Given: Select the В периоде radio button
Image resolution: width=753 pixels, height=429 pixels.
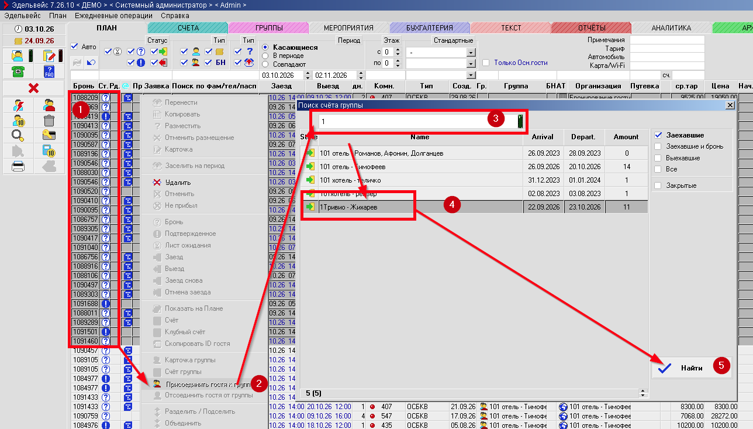Looking at the screenshot, I should click(265, 56).
